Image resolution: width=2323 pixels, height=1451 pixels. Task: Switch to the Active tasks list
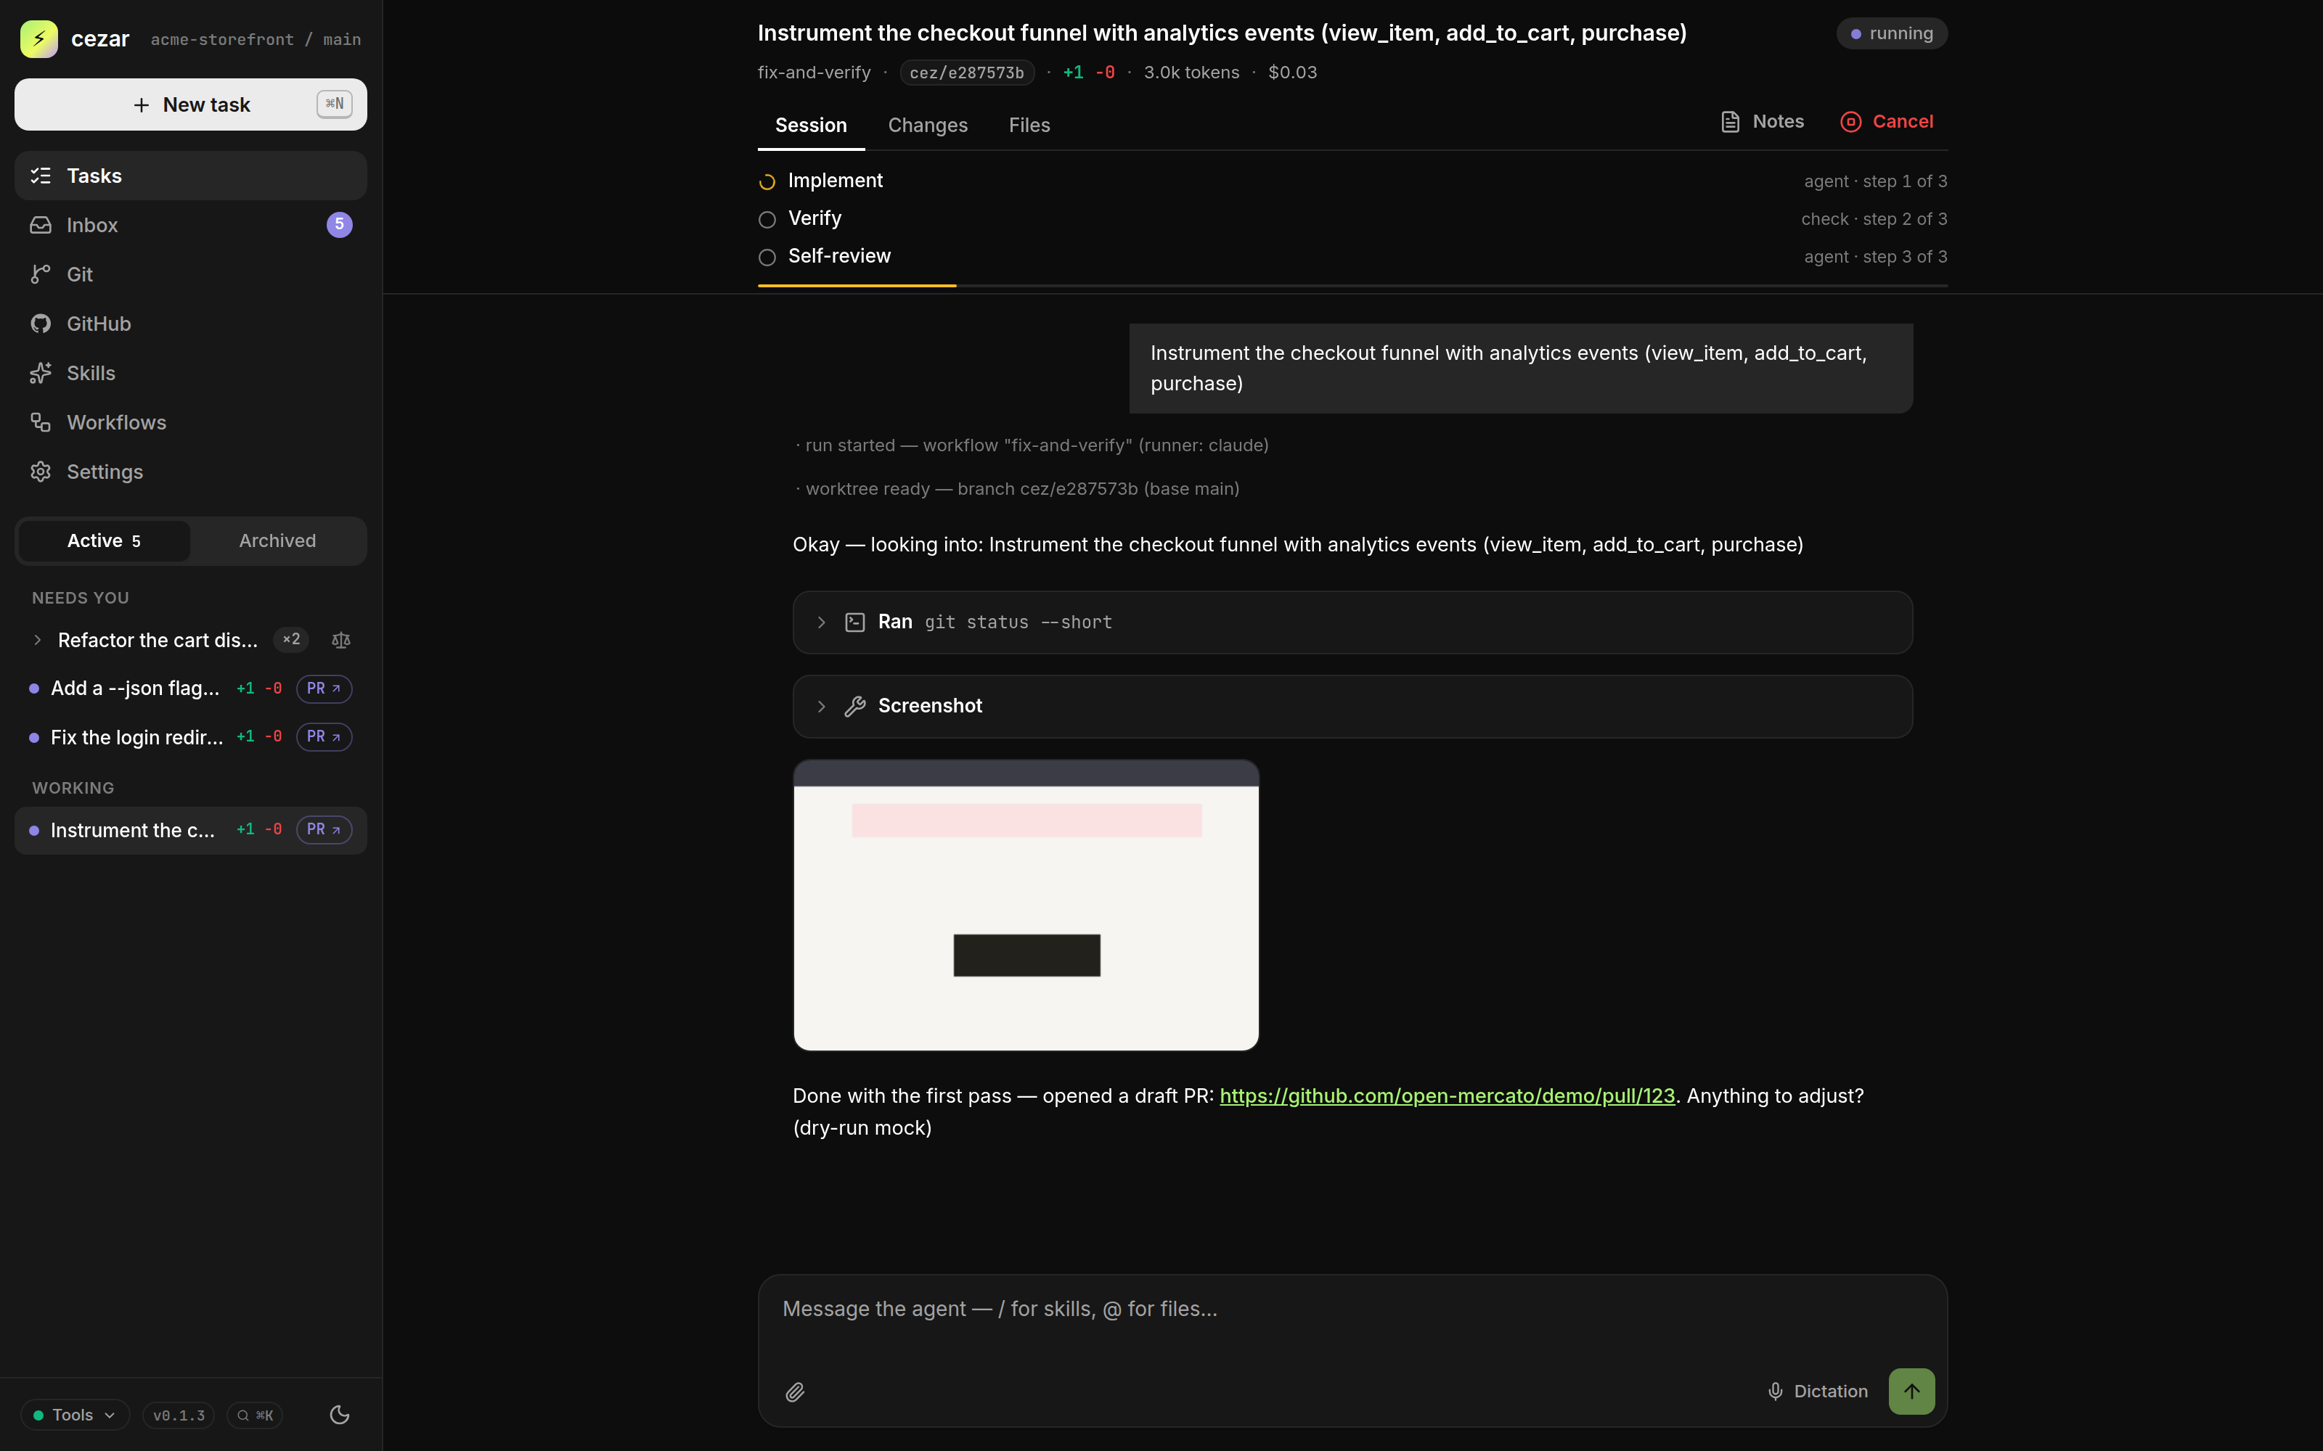(x=104, y=541)
